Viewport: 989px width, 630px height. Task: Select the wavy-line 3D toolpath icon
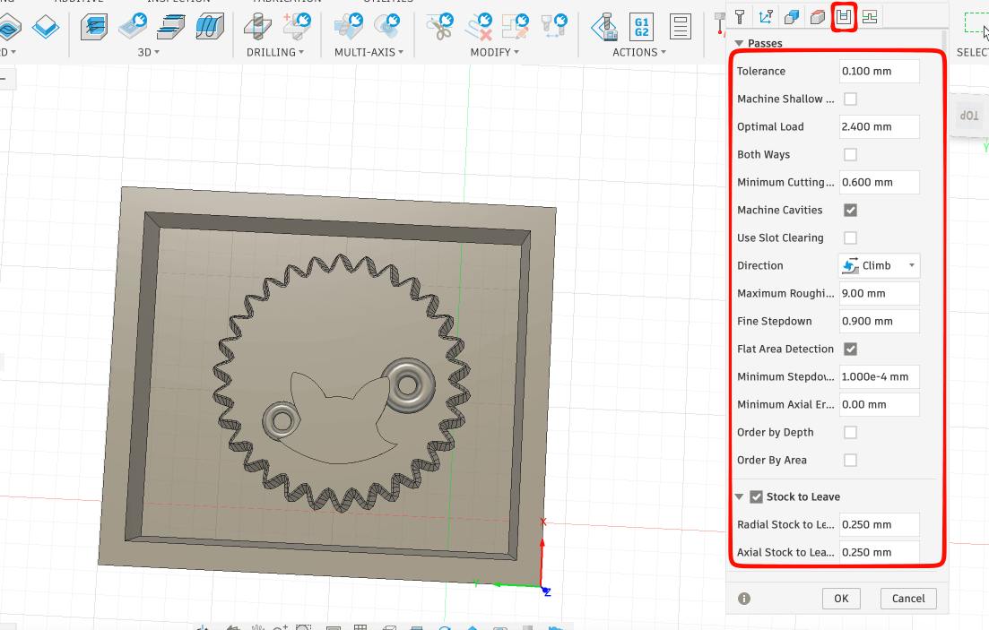pos(210,27)
